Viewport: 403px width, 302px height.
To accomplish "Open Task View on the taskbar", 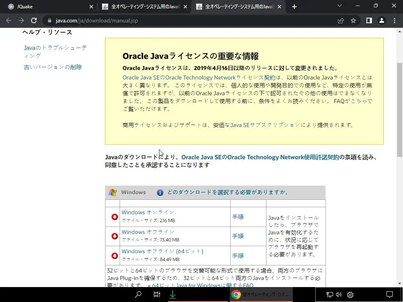I will pos(157,294).
